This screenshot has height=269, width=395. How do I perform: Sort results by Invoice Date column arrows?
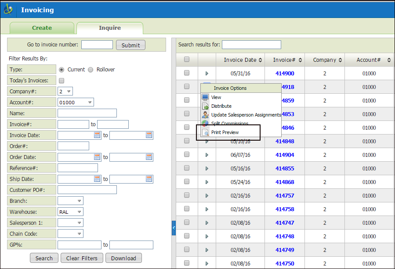click(260, 60)
